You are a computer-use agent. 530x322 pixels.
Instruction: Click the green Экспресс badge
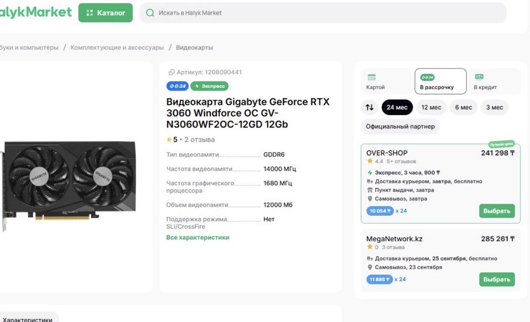point(209,86)
